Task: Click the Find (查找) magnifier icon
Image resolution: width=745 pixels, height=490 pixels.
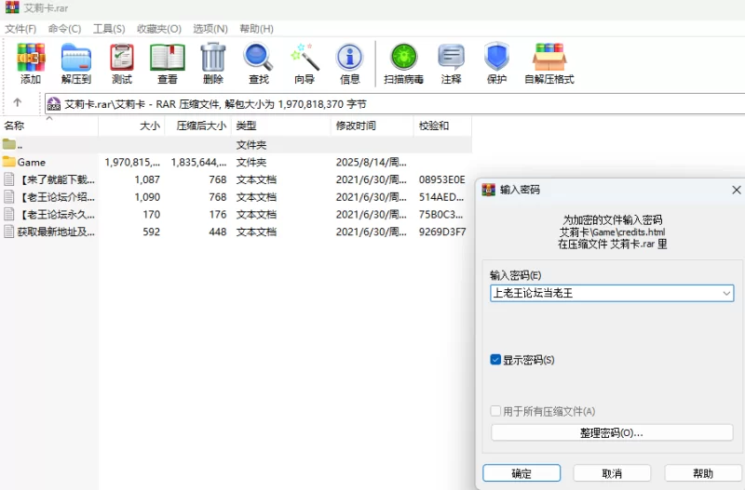Action: pyautogui.click(x=259, y=58)
